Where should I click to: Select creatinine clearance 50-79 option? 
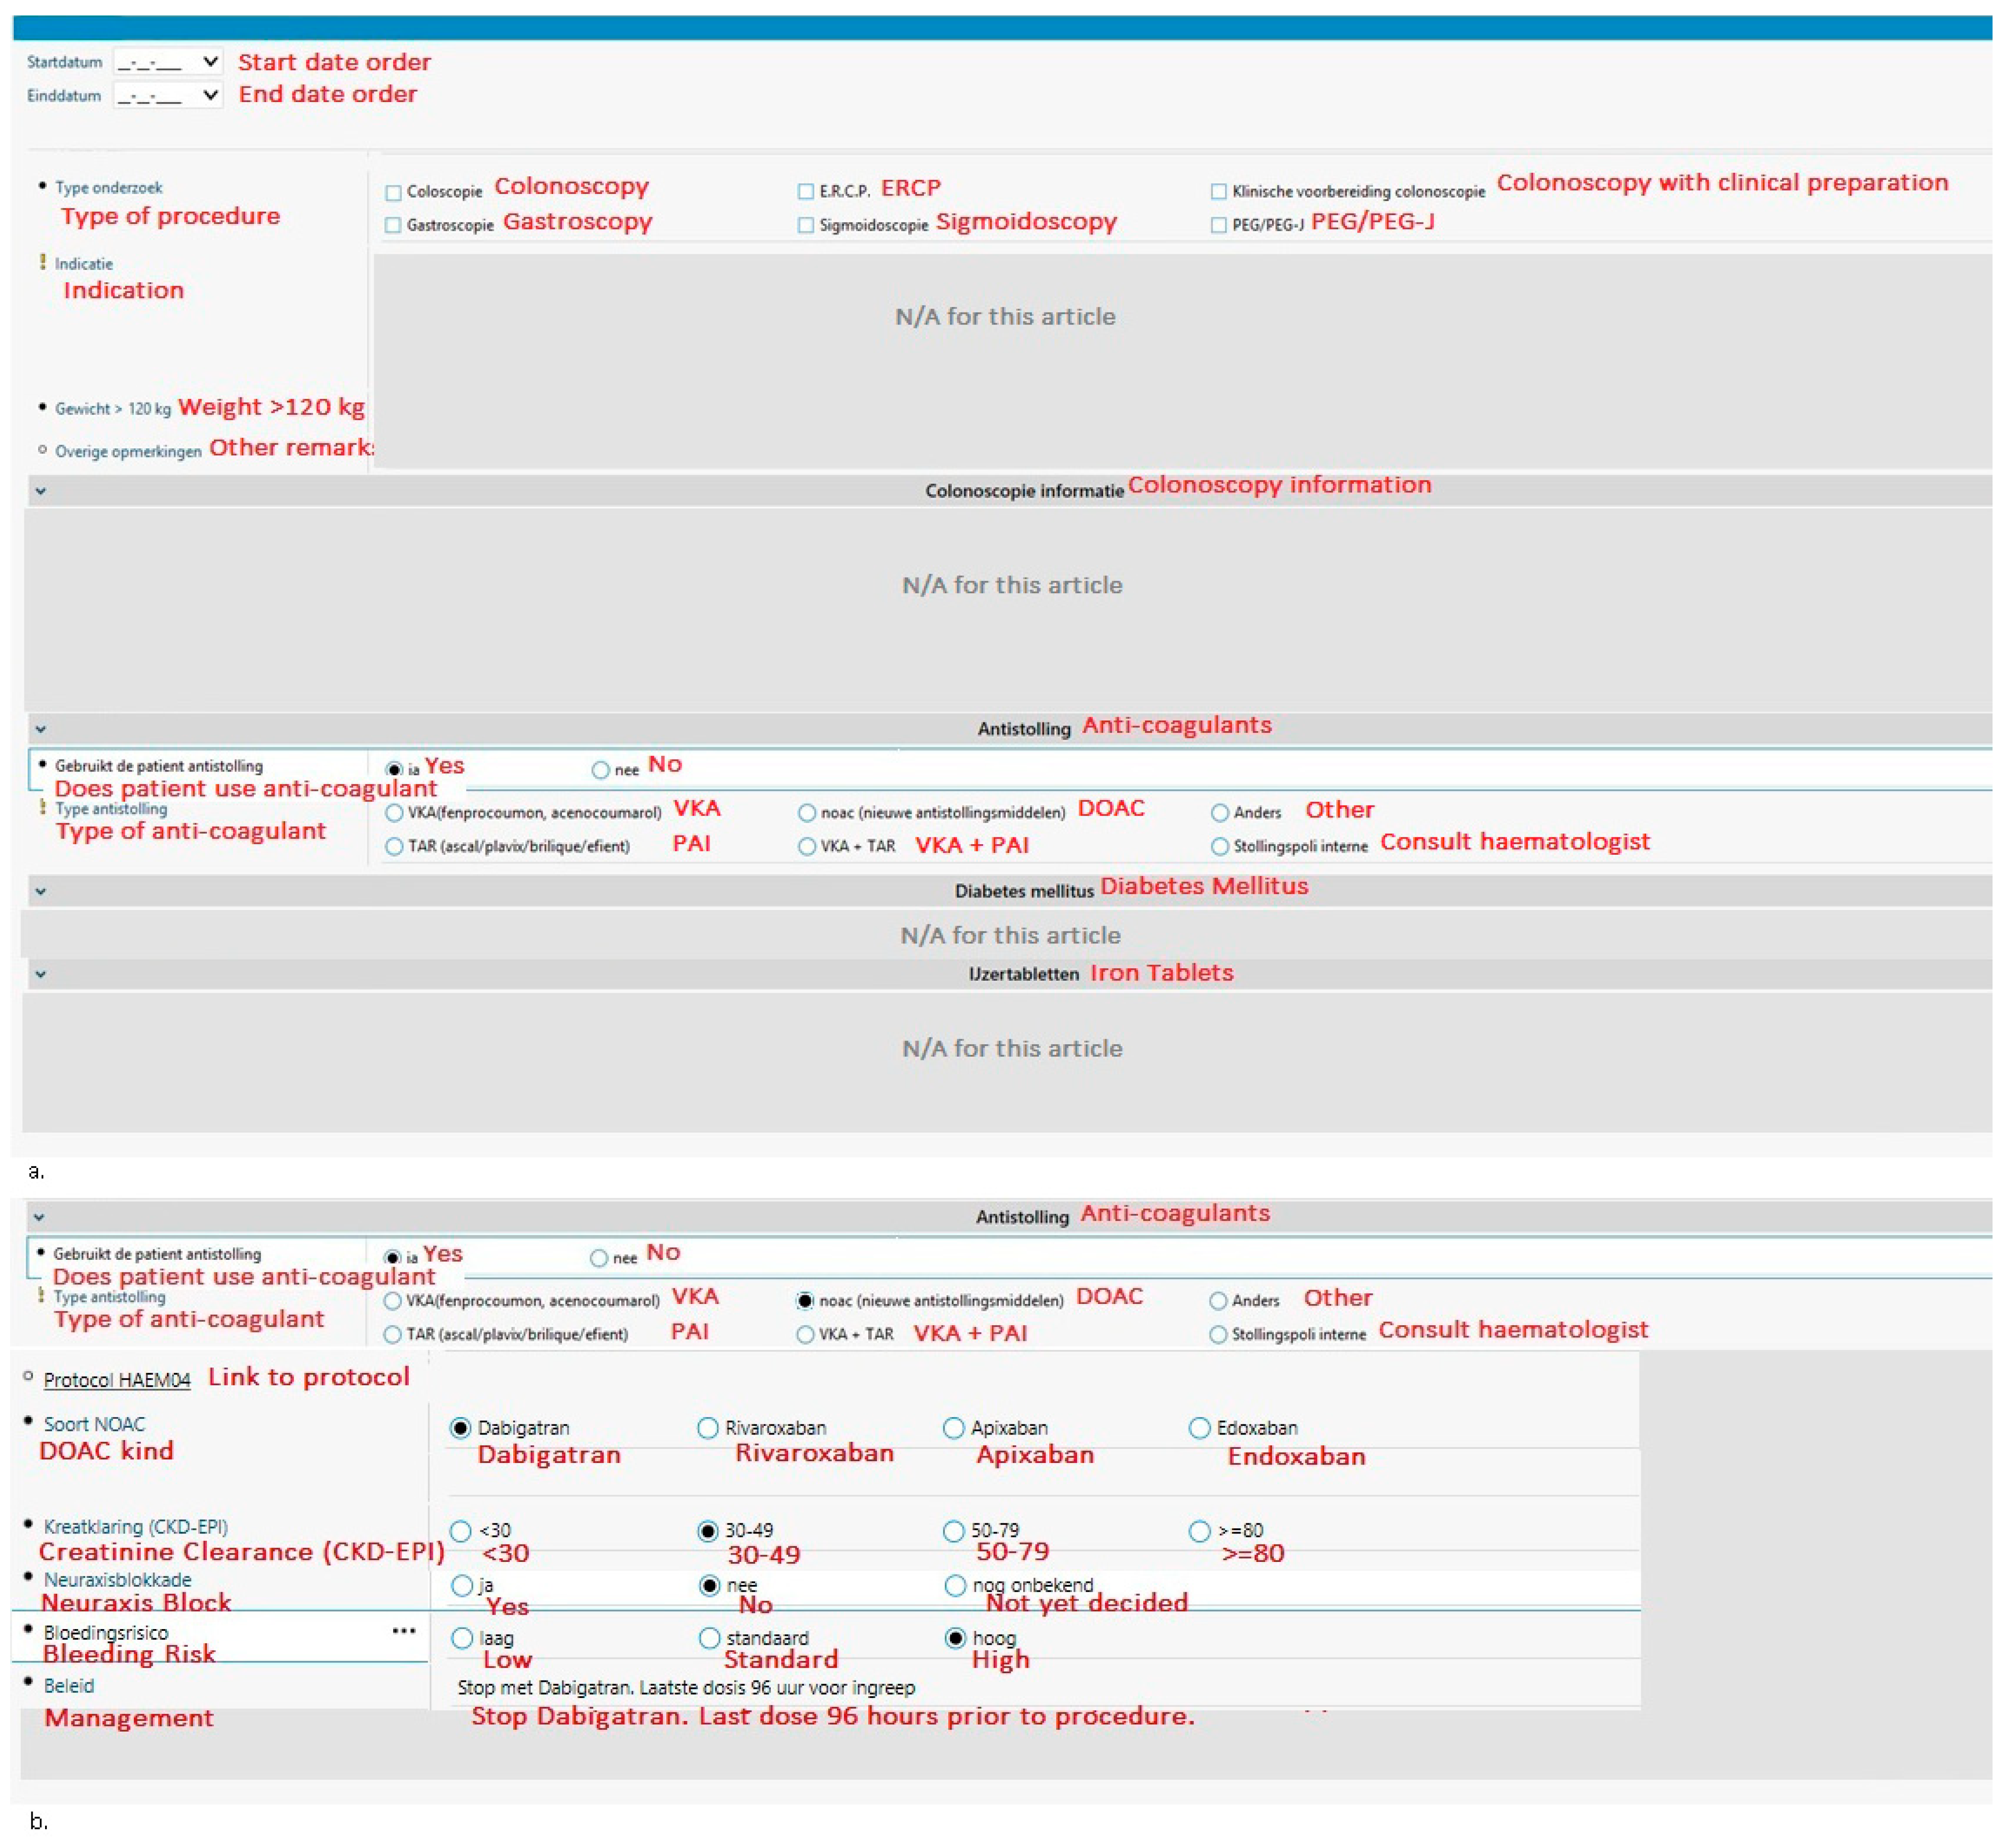coord(953,1531)
